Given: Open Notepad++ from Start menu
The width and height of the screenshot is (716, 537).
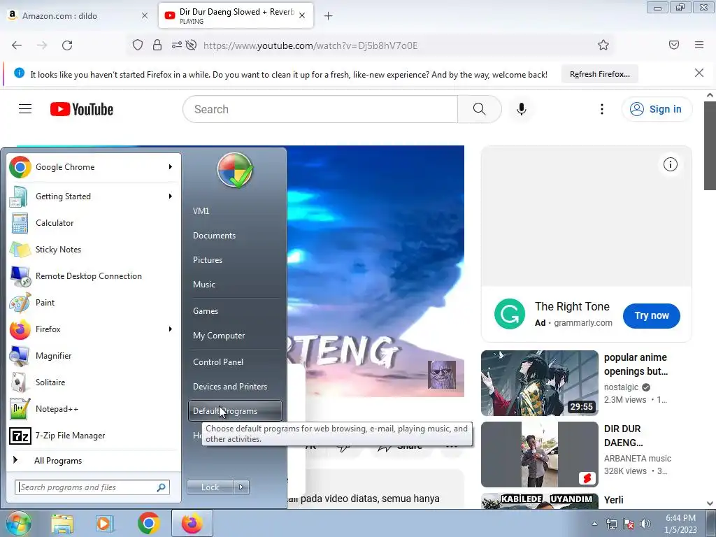Looking at the screenshot, I should (x=94, y=408).
